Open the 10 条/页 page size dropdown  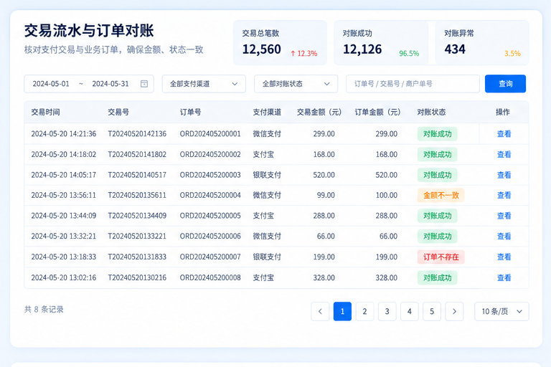click(501, 311)
